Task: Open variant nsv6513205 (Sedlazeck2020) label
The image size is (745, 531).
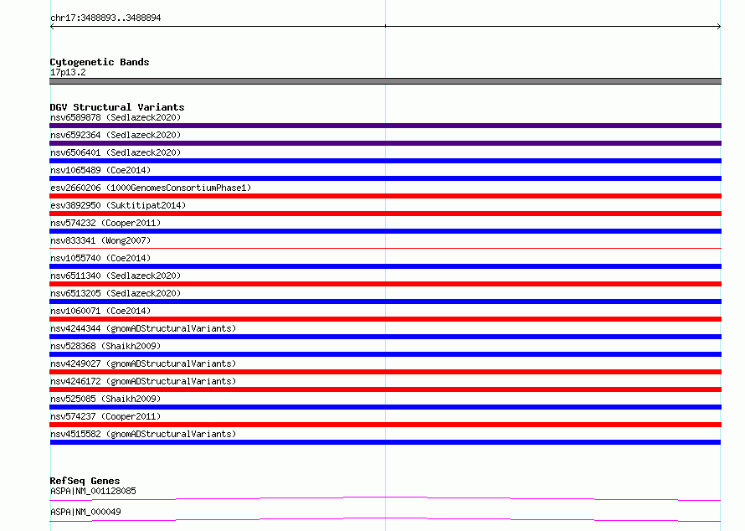Action: coord(116,293)
